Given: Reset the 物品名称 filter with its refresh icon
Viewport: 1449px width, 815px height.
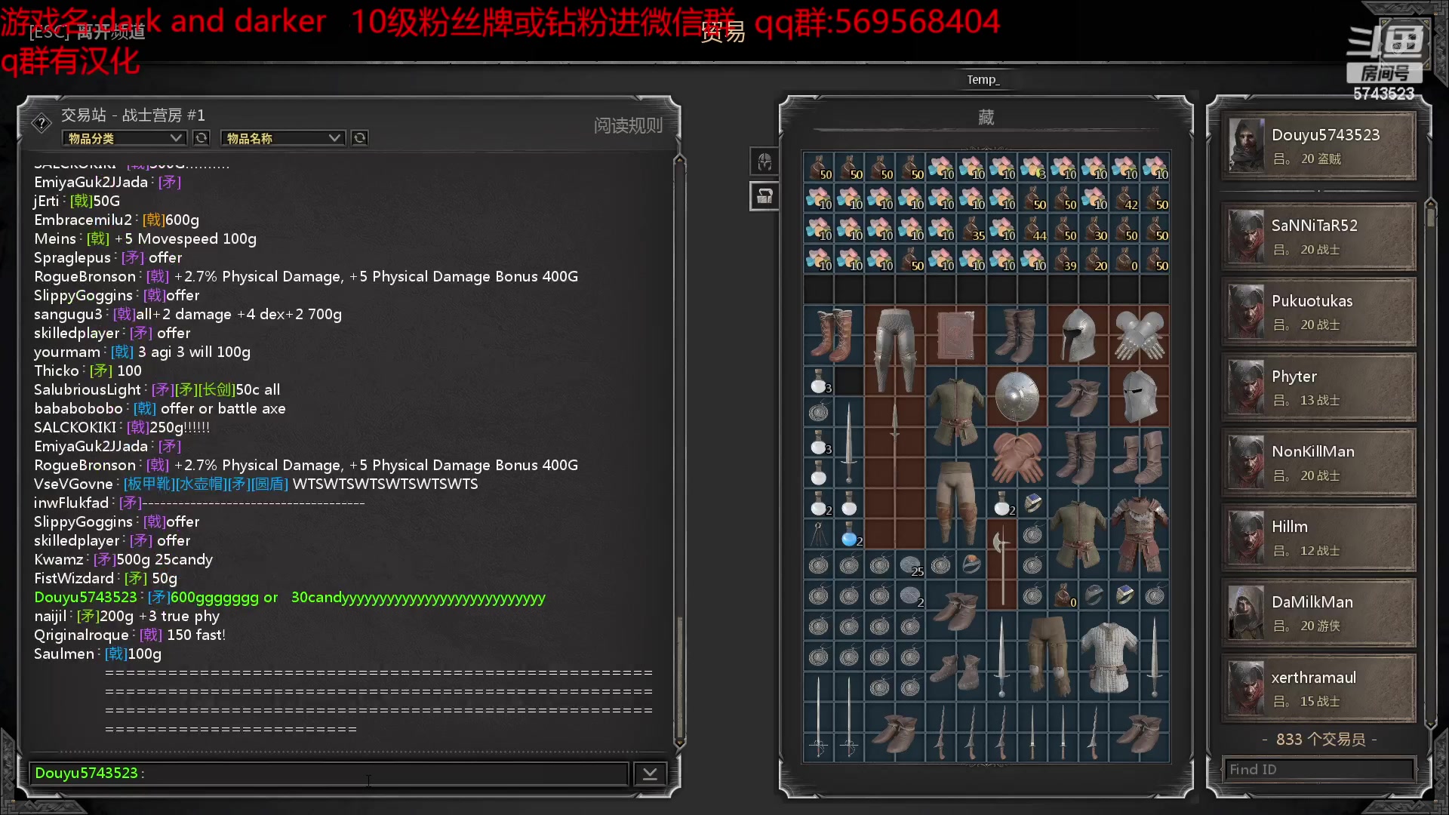Looking at the screenshot, I should [360, 138].
